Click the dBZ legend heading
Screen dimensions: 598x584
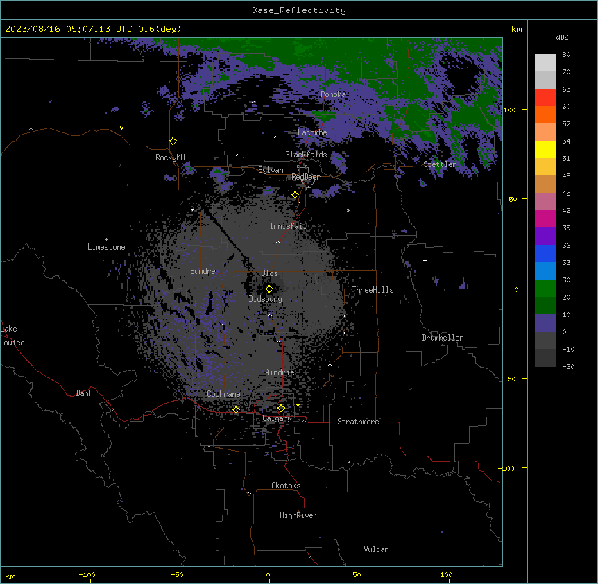(x=562, y=37)
